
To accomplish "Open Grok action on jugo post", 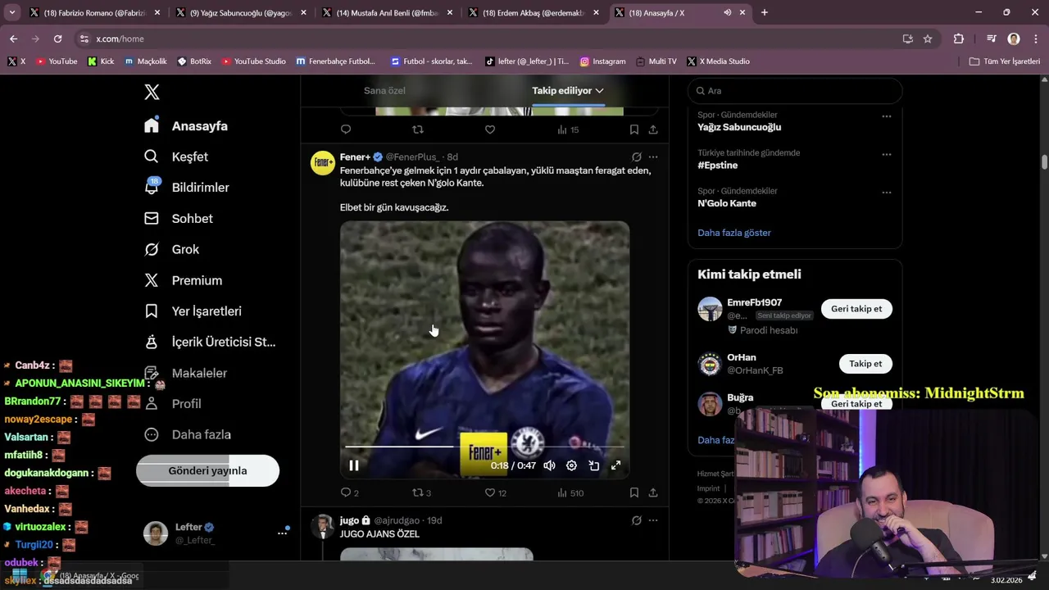I will point(636,520).
